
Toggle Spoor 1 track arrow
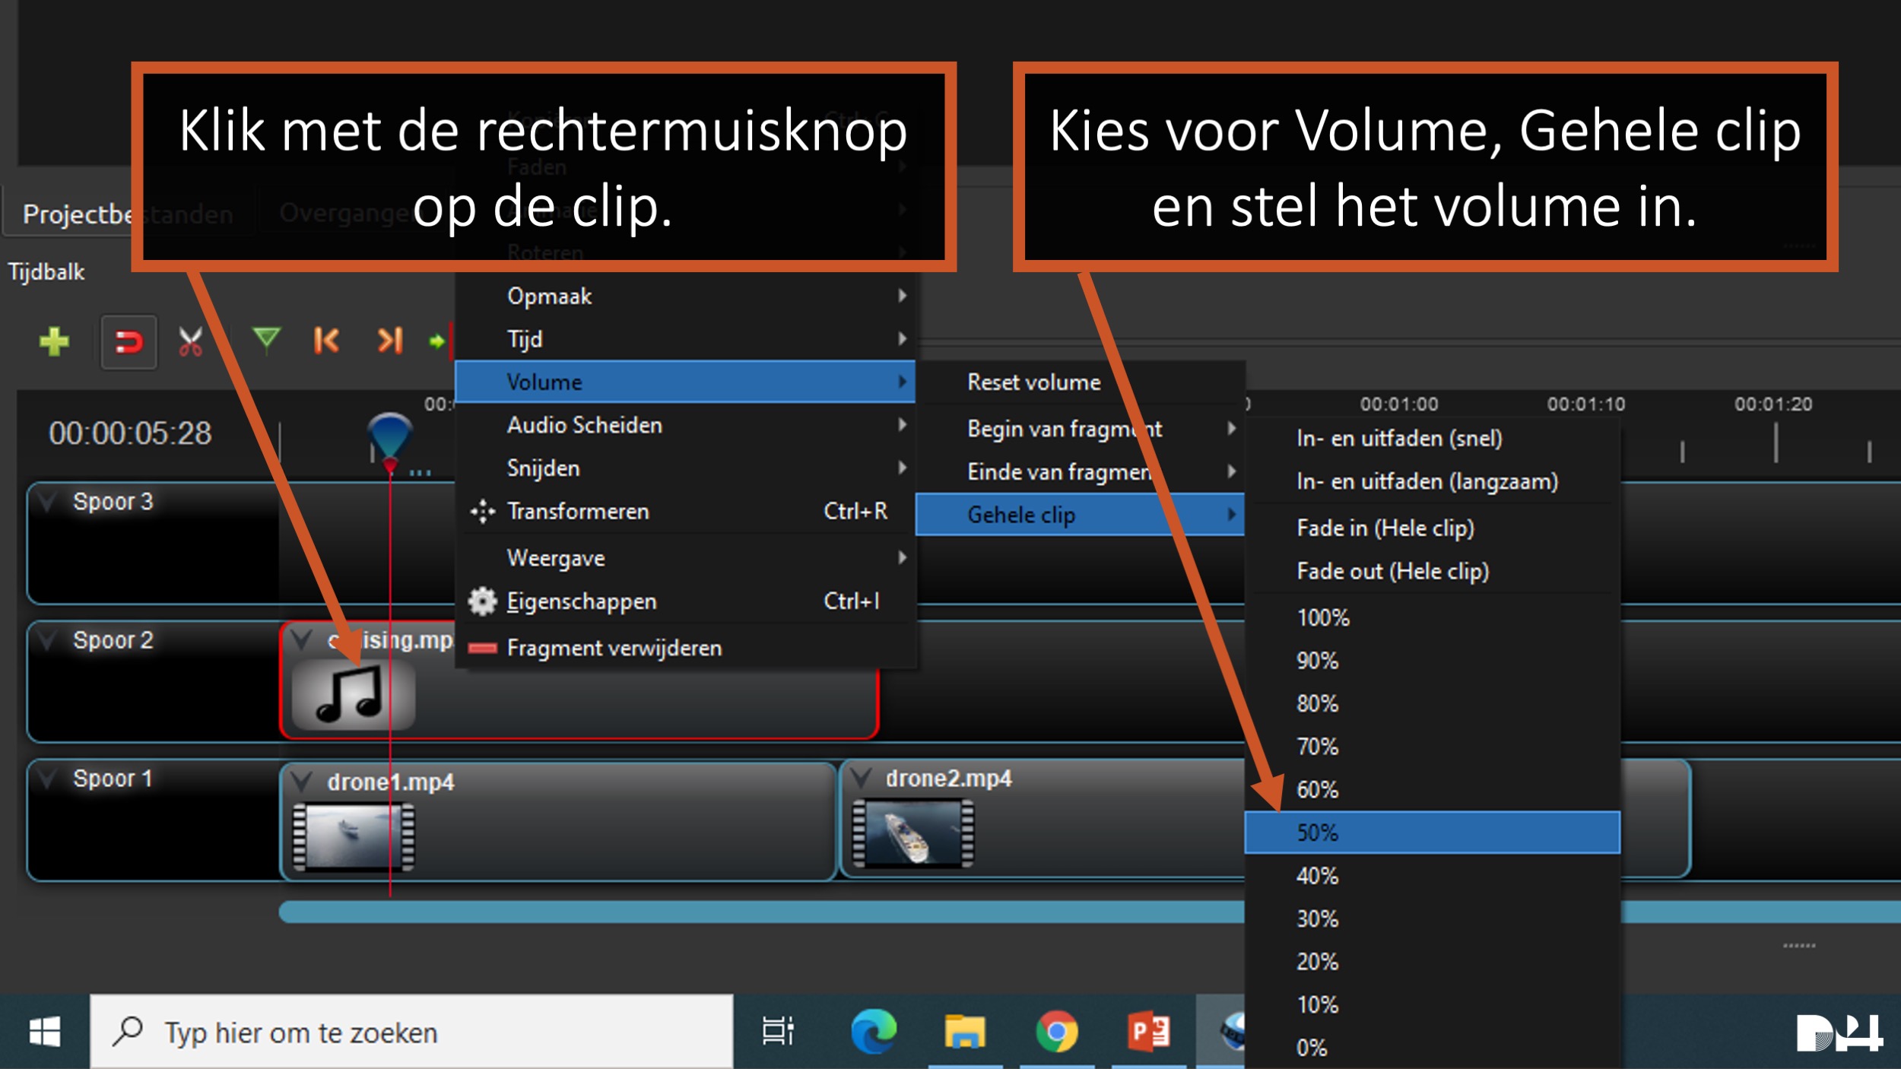tap(48, 779)
